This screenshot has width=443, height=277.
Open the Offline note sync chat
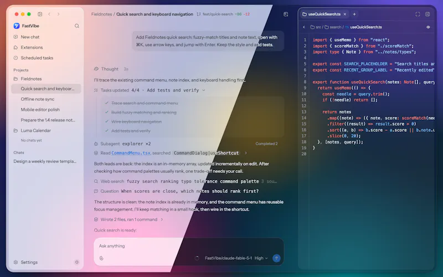[x=46, y=99]
